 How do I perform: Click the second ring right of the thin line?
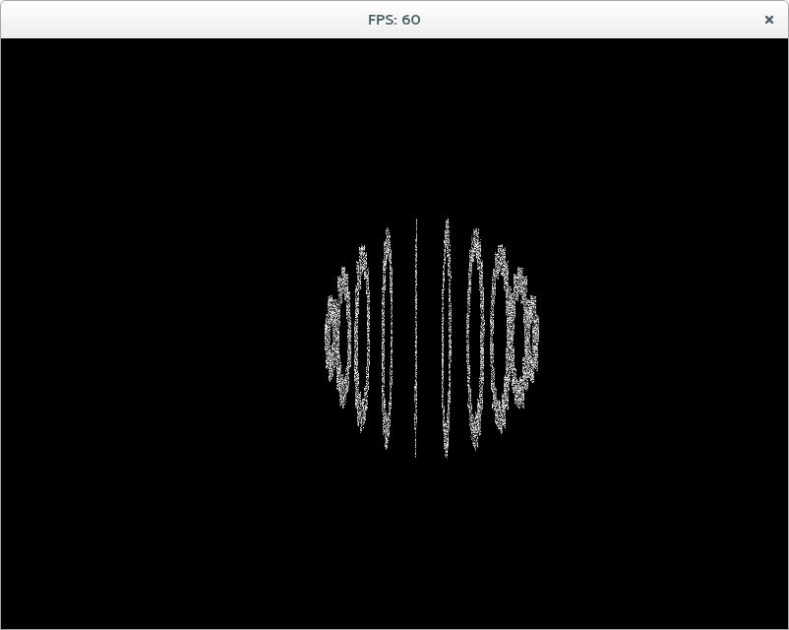[x=475, y=339]
